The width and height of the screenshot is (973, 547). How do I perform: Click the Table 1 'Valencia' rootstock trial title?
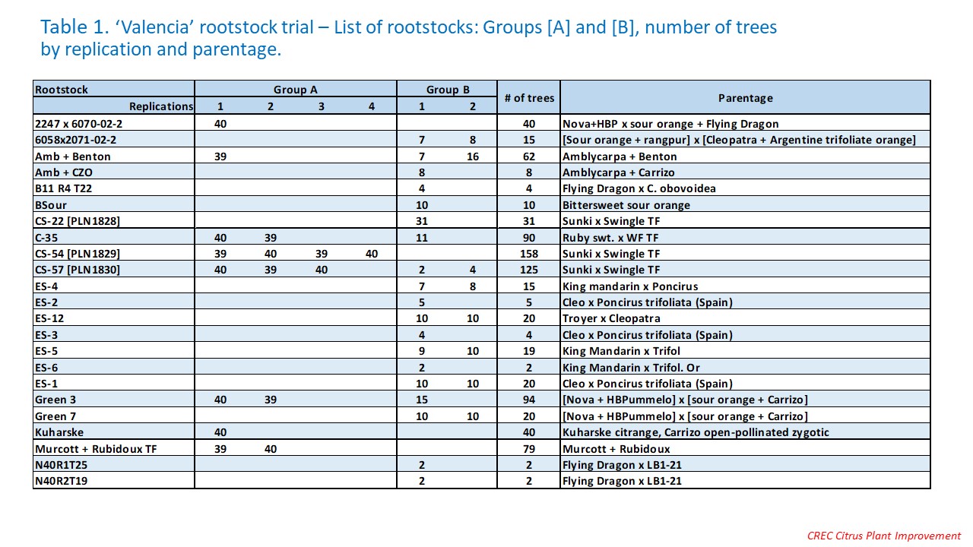[408, 39]
